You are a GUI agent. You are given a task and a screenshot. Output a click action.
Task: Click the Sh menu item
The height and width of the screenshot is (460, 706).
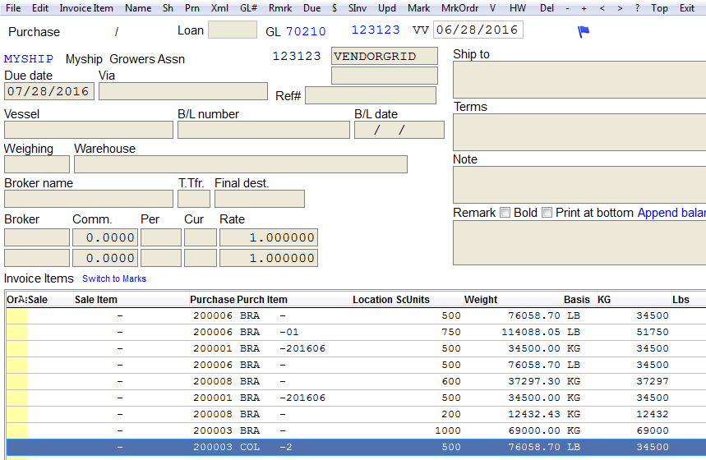point(168,8)
